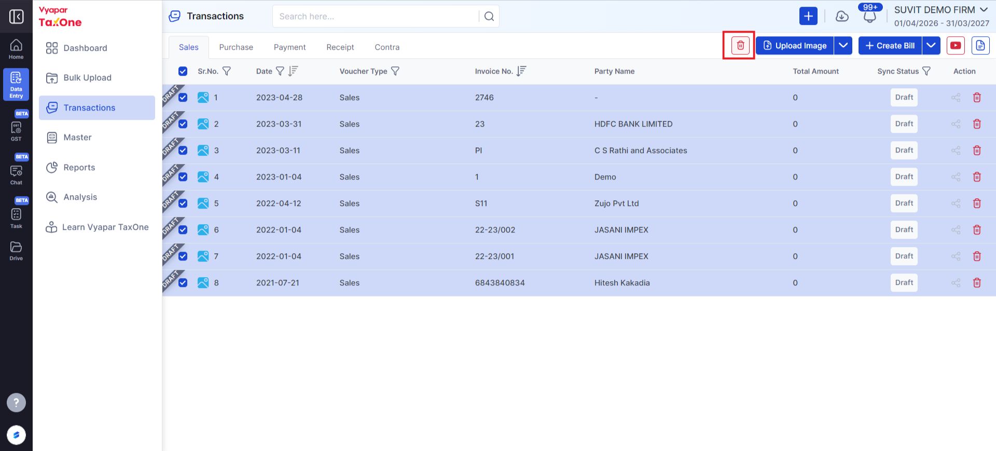
Task: Open the SUVIT DEMO FIRM company dropdown
Action: click(x=941, y=10)
